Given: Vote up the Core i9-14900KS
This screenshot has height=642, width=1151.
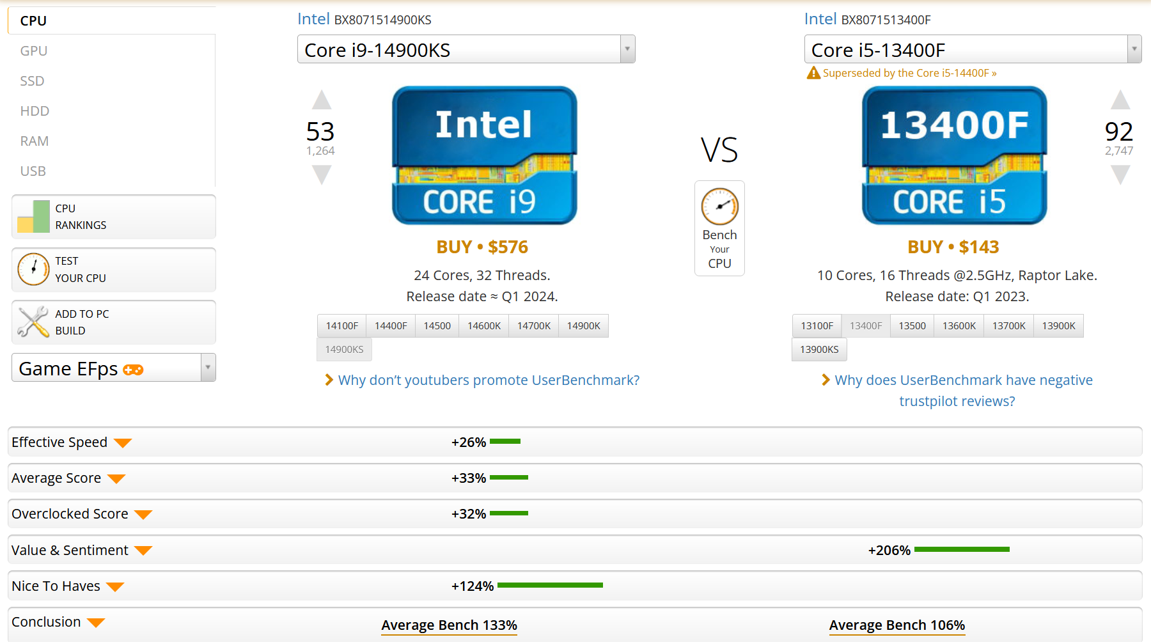Looking at the screenshot, I should click(x=322, y=100).
